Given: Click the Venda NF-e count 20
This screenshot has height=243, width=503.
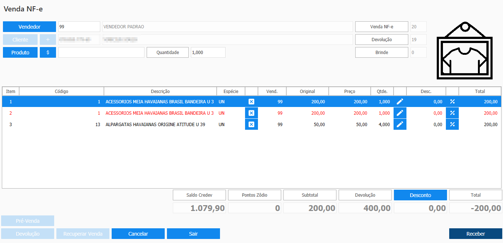Looking at the screenshot, I should (418, 27).
